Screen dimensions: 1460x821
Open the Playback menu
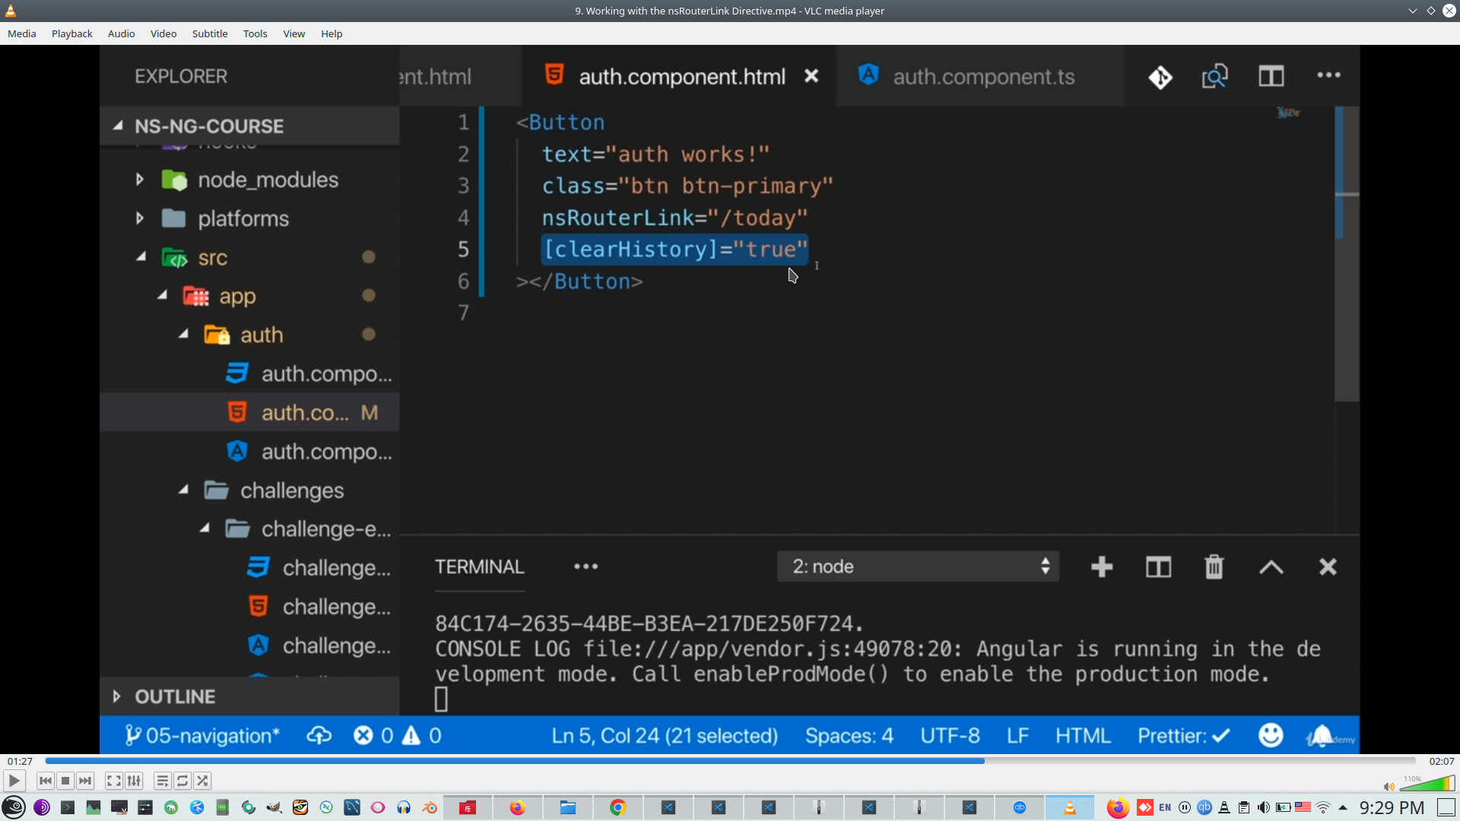(71, 33)
